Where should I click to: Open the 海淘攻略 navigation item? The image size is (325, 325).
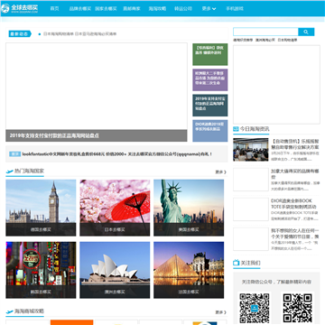[157, 9]
